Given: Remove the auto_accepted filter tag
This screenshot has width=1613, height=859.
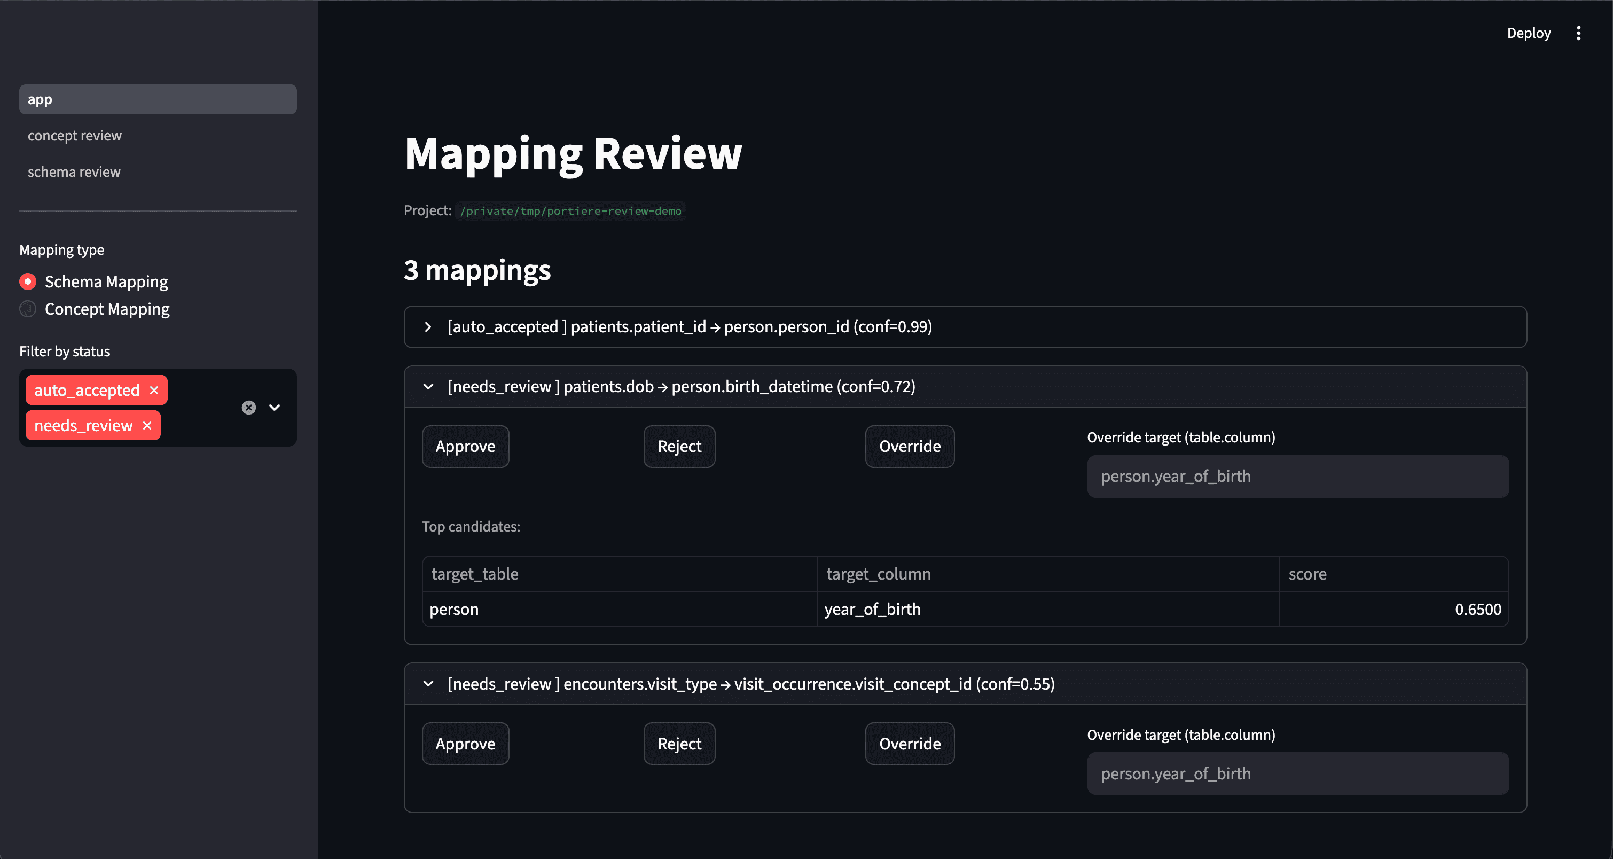Looking at the screenshot, I should point(154,390).
